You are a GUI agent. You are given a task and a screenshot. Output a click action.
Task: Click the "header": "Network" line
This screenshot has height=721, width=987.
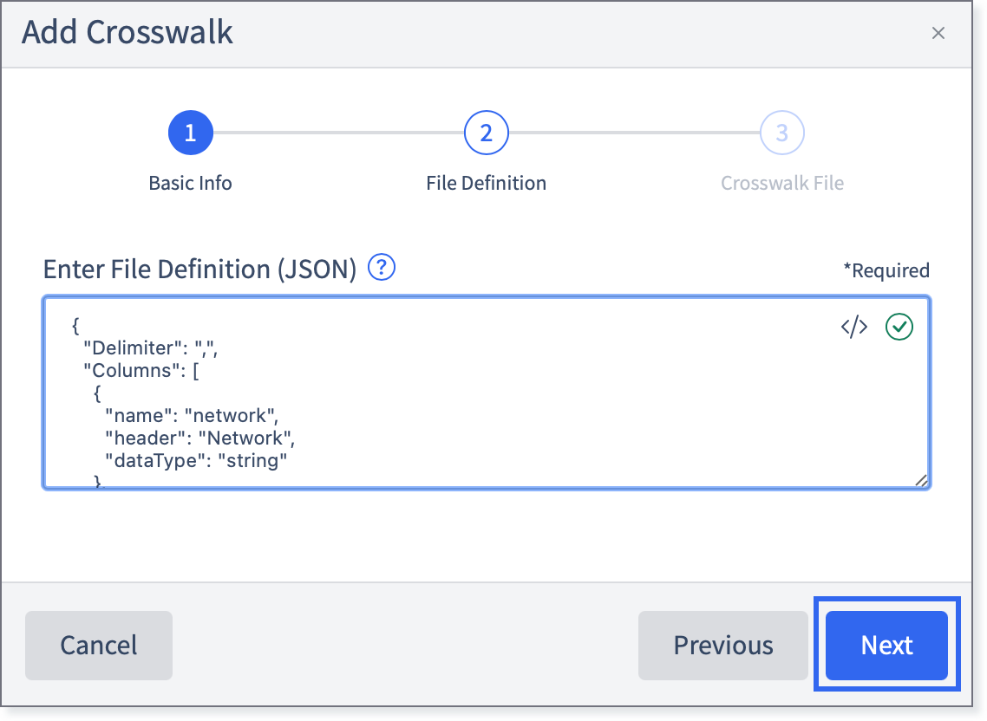pos(199,438)
